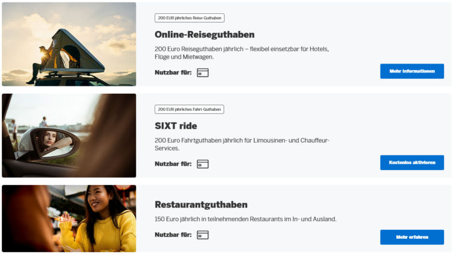Click the card icon under Online-Reiseguthaben
Screen dimensions: 453x254
pyautogui.click(x=202, y=73)
